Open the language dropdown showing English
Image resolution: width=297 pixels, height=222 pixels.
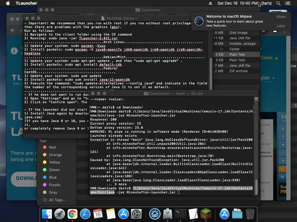[x=267, y=78]
